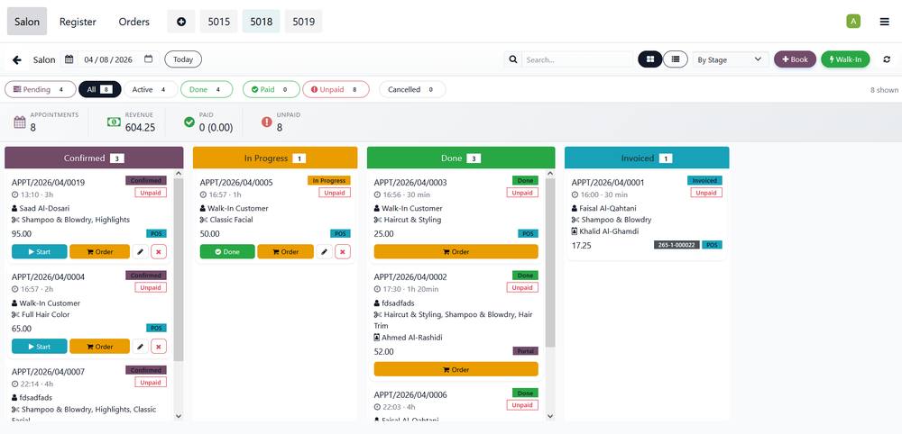Open the hamburger menu
The height and width of the screenshot is (434, 902).
click(884, 22)
